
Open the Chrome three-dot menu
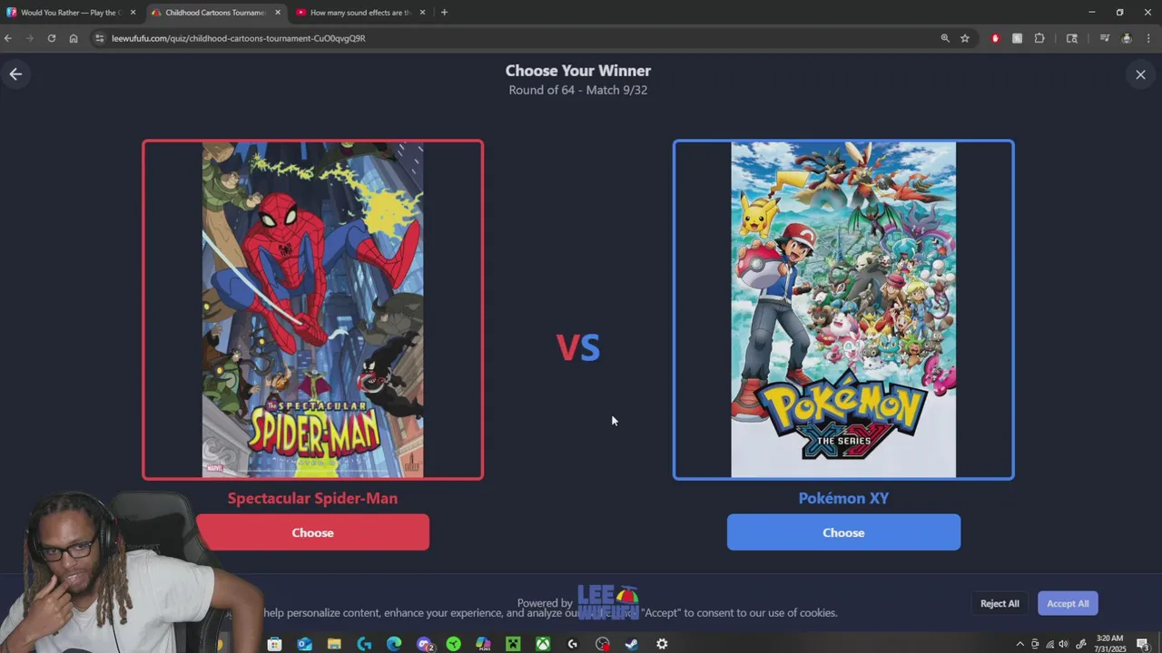1149,38
